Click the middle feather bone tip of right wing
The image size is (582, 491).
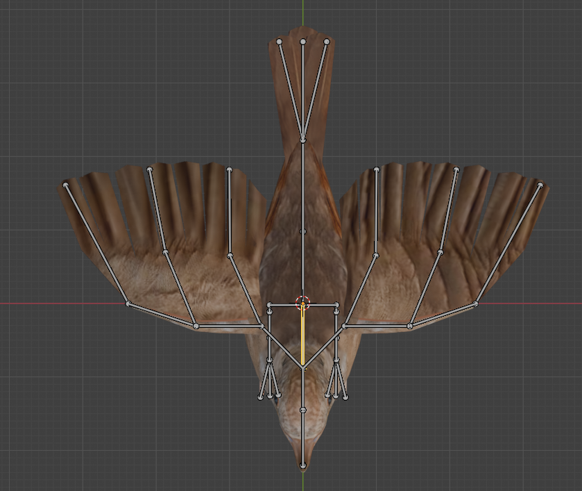pyautogui.click(x=456, y=169)
